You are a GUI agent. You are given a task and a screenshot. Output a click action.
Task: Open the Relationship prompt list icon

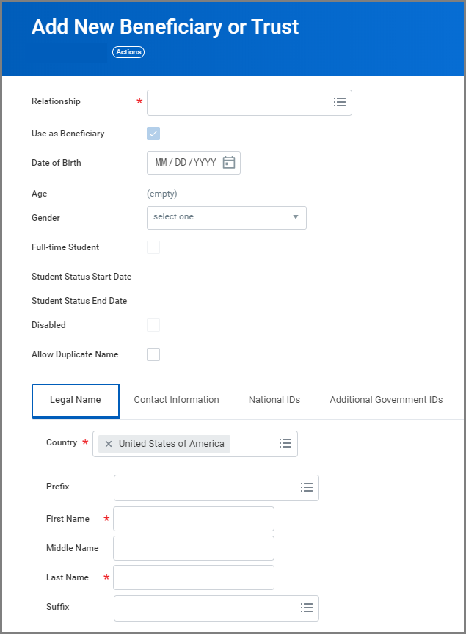pyautogui.click(x=339, y=103)
